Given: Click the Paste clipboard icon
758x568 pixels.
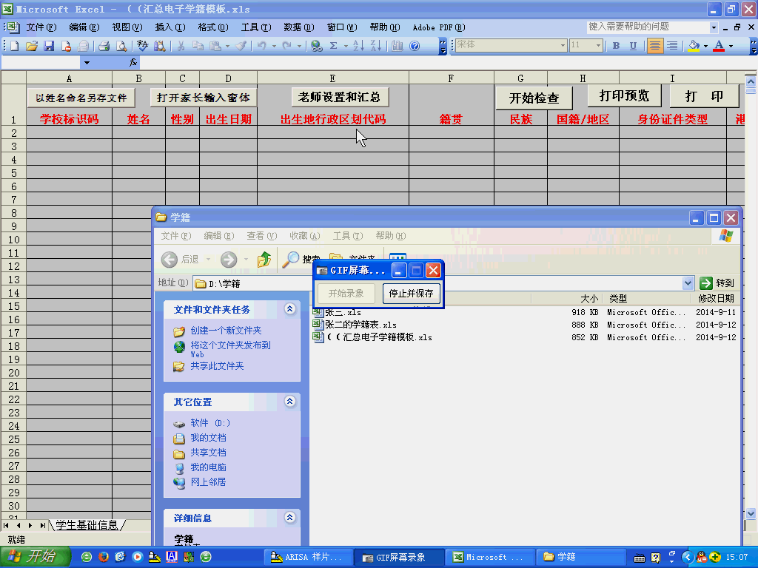Looking at the screenshot, I should click(x=215, y=46).
